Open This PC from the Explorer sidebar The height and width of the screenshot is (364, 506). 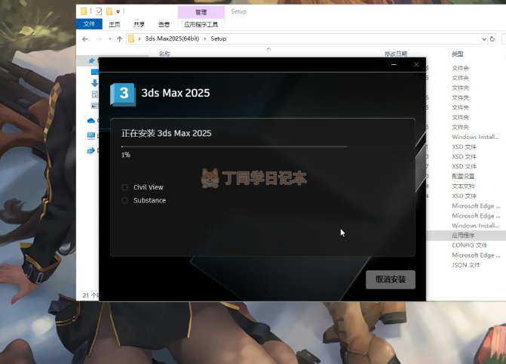tap(91, 135)
